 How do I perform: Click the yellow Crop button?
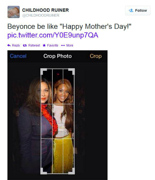pos(96,56)
